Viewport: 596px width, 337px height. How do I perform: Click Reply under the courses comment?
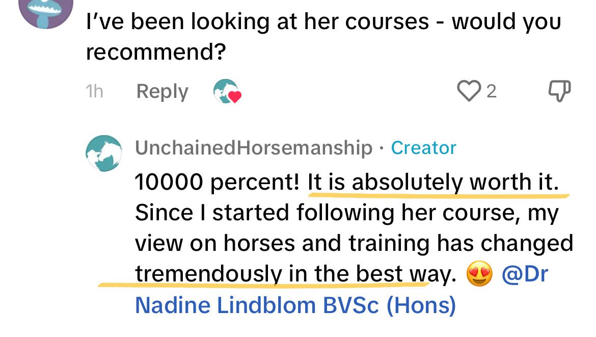pos(162,92)
